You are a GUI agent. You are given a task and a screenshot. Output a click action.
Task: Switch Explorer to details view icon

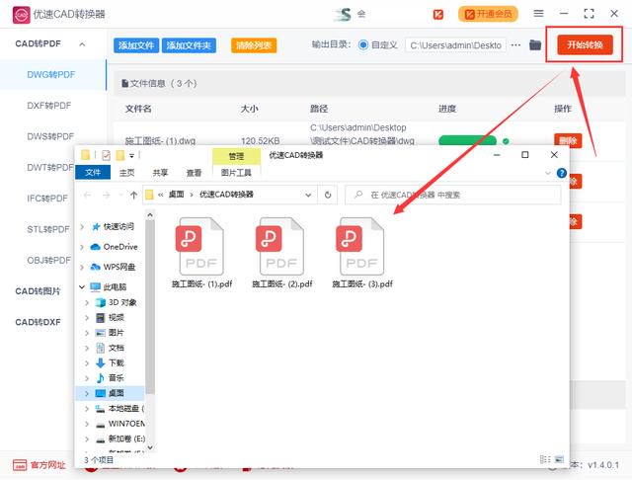click(x=545, y=459)
